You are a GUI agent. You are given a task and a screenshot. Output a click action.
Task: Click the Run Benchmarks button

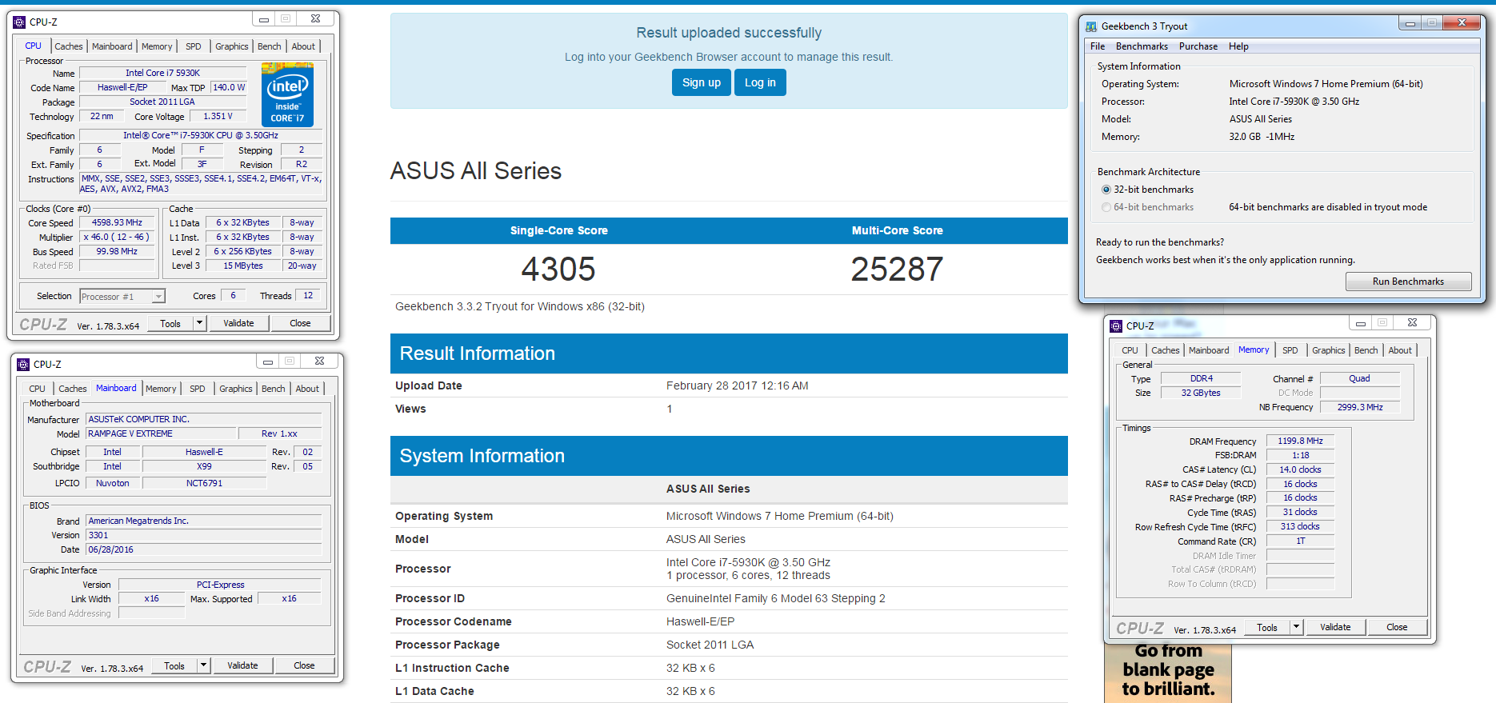[x=1408, y=282]
